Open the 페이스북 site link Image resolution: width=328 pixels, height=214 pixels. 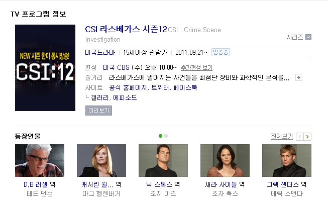pos(185,87)
